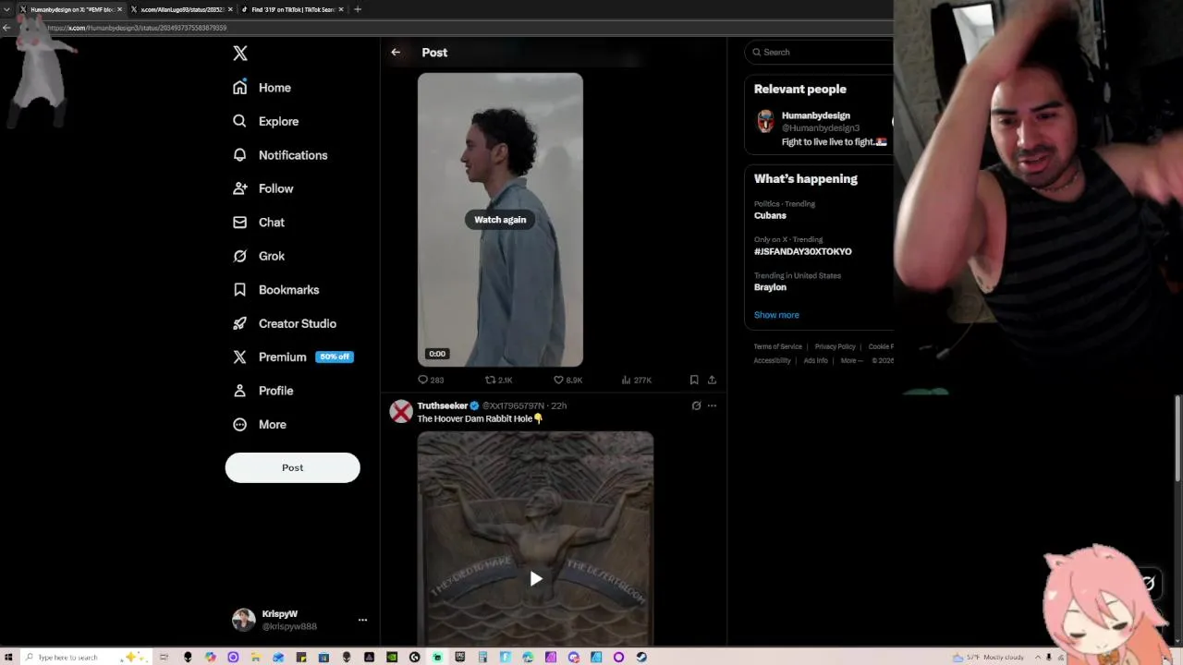Viewport: 1183px width, 665px height.
Task: Reply to the post with 283 comments
Action: [x=431, y=380]
